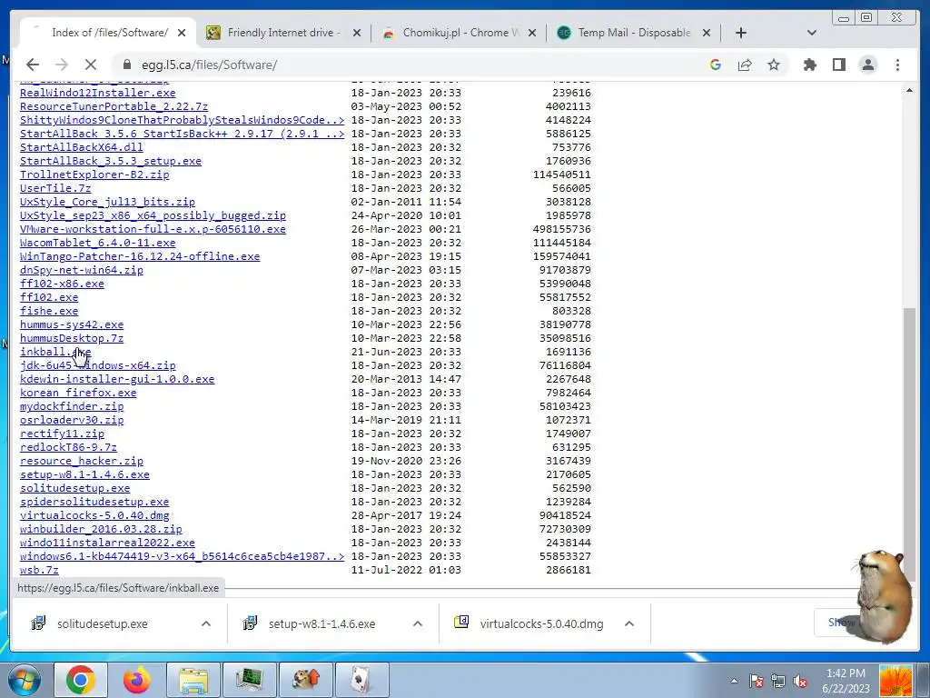Download winbuilder_2016.03.28.zip link
Image resolution: width=930 pixels, height=698 pixels.
(x=101, y=530)
